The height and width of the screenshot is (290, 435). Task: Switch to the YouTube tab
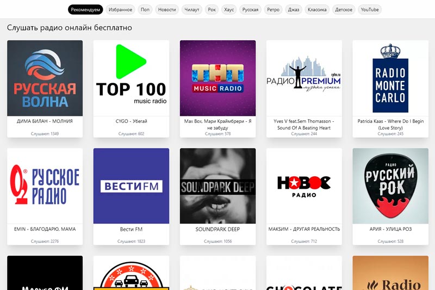coord(370,10)
